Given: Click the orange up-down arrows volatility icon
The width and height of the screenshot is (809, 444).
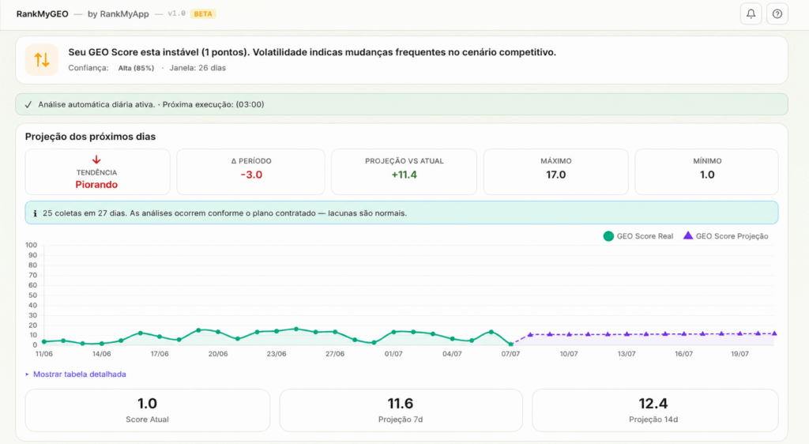Looking at the screenshot, I should point(42,60).
